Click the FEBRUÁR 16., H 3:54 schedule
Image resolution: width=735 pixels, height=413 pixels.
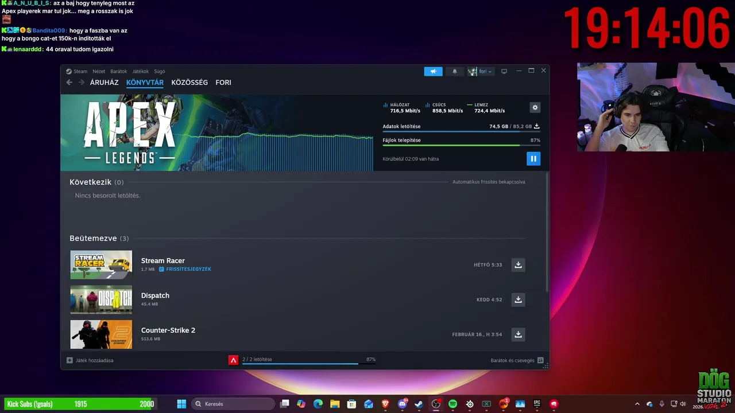[477, 334]
